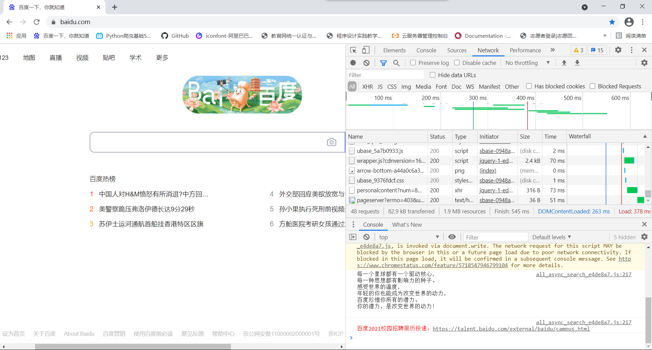Show the warnings count badge
The width and height of the screenshot is (652, 350).
[579, 50]
